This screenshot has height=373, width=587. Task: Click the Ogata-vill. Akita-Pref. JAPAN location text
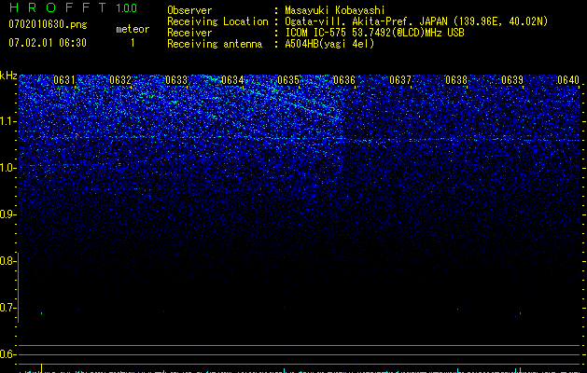point(416,21)
